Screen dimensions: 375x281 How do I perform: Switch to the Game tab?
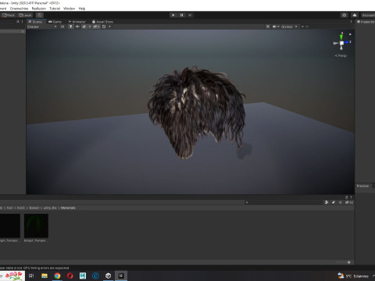[x=55, y=22]
